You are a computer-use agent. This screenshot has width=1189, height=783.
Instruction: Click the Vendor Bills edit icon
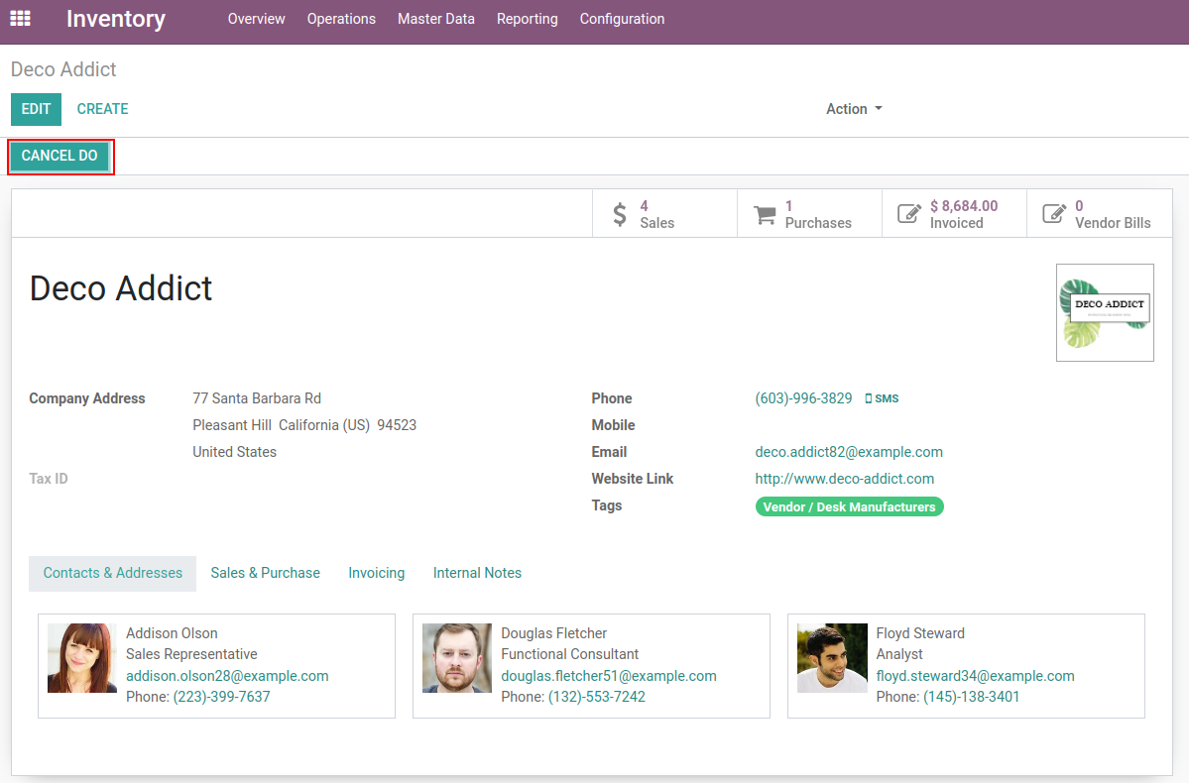pos(1053,214)
